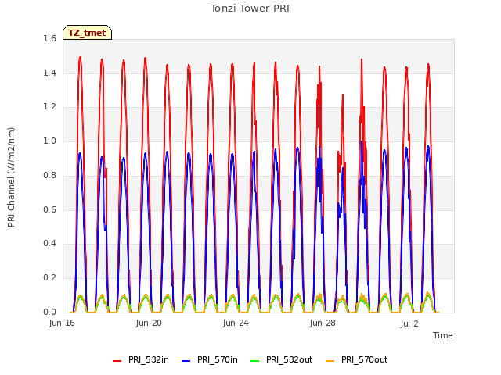
Task: Click the 1.0 y-axis tick label
Action: click(49, 141)
